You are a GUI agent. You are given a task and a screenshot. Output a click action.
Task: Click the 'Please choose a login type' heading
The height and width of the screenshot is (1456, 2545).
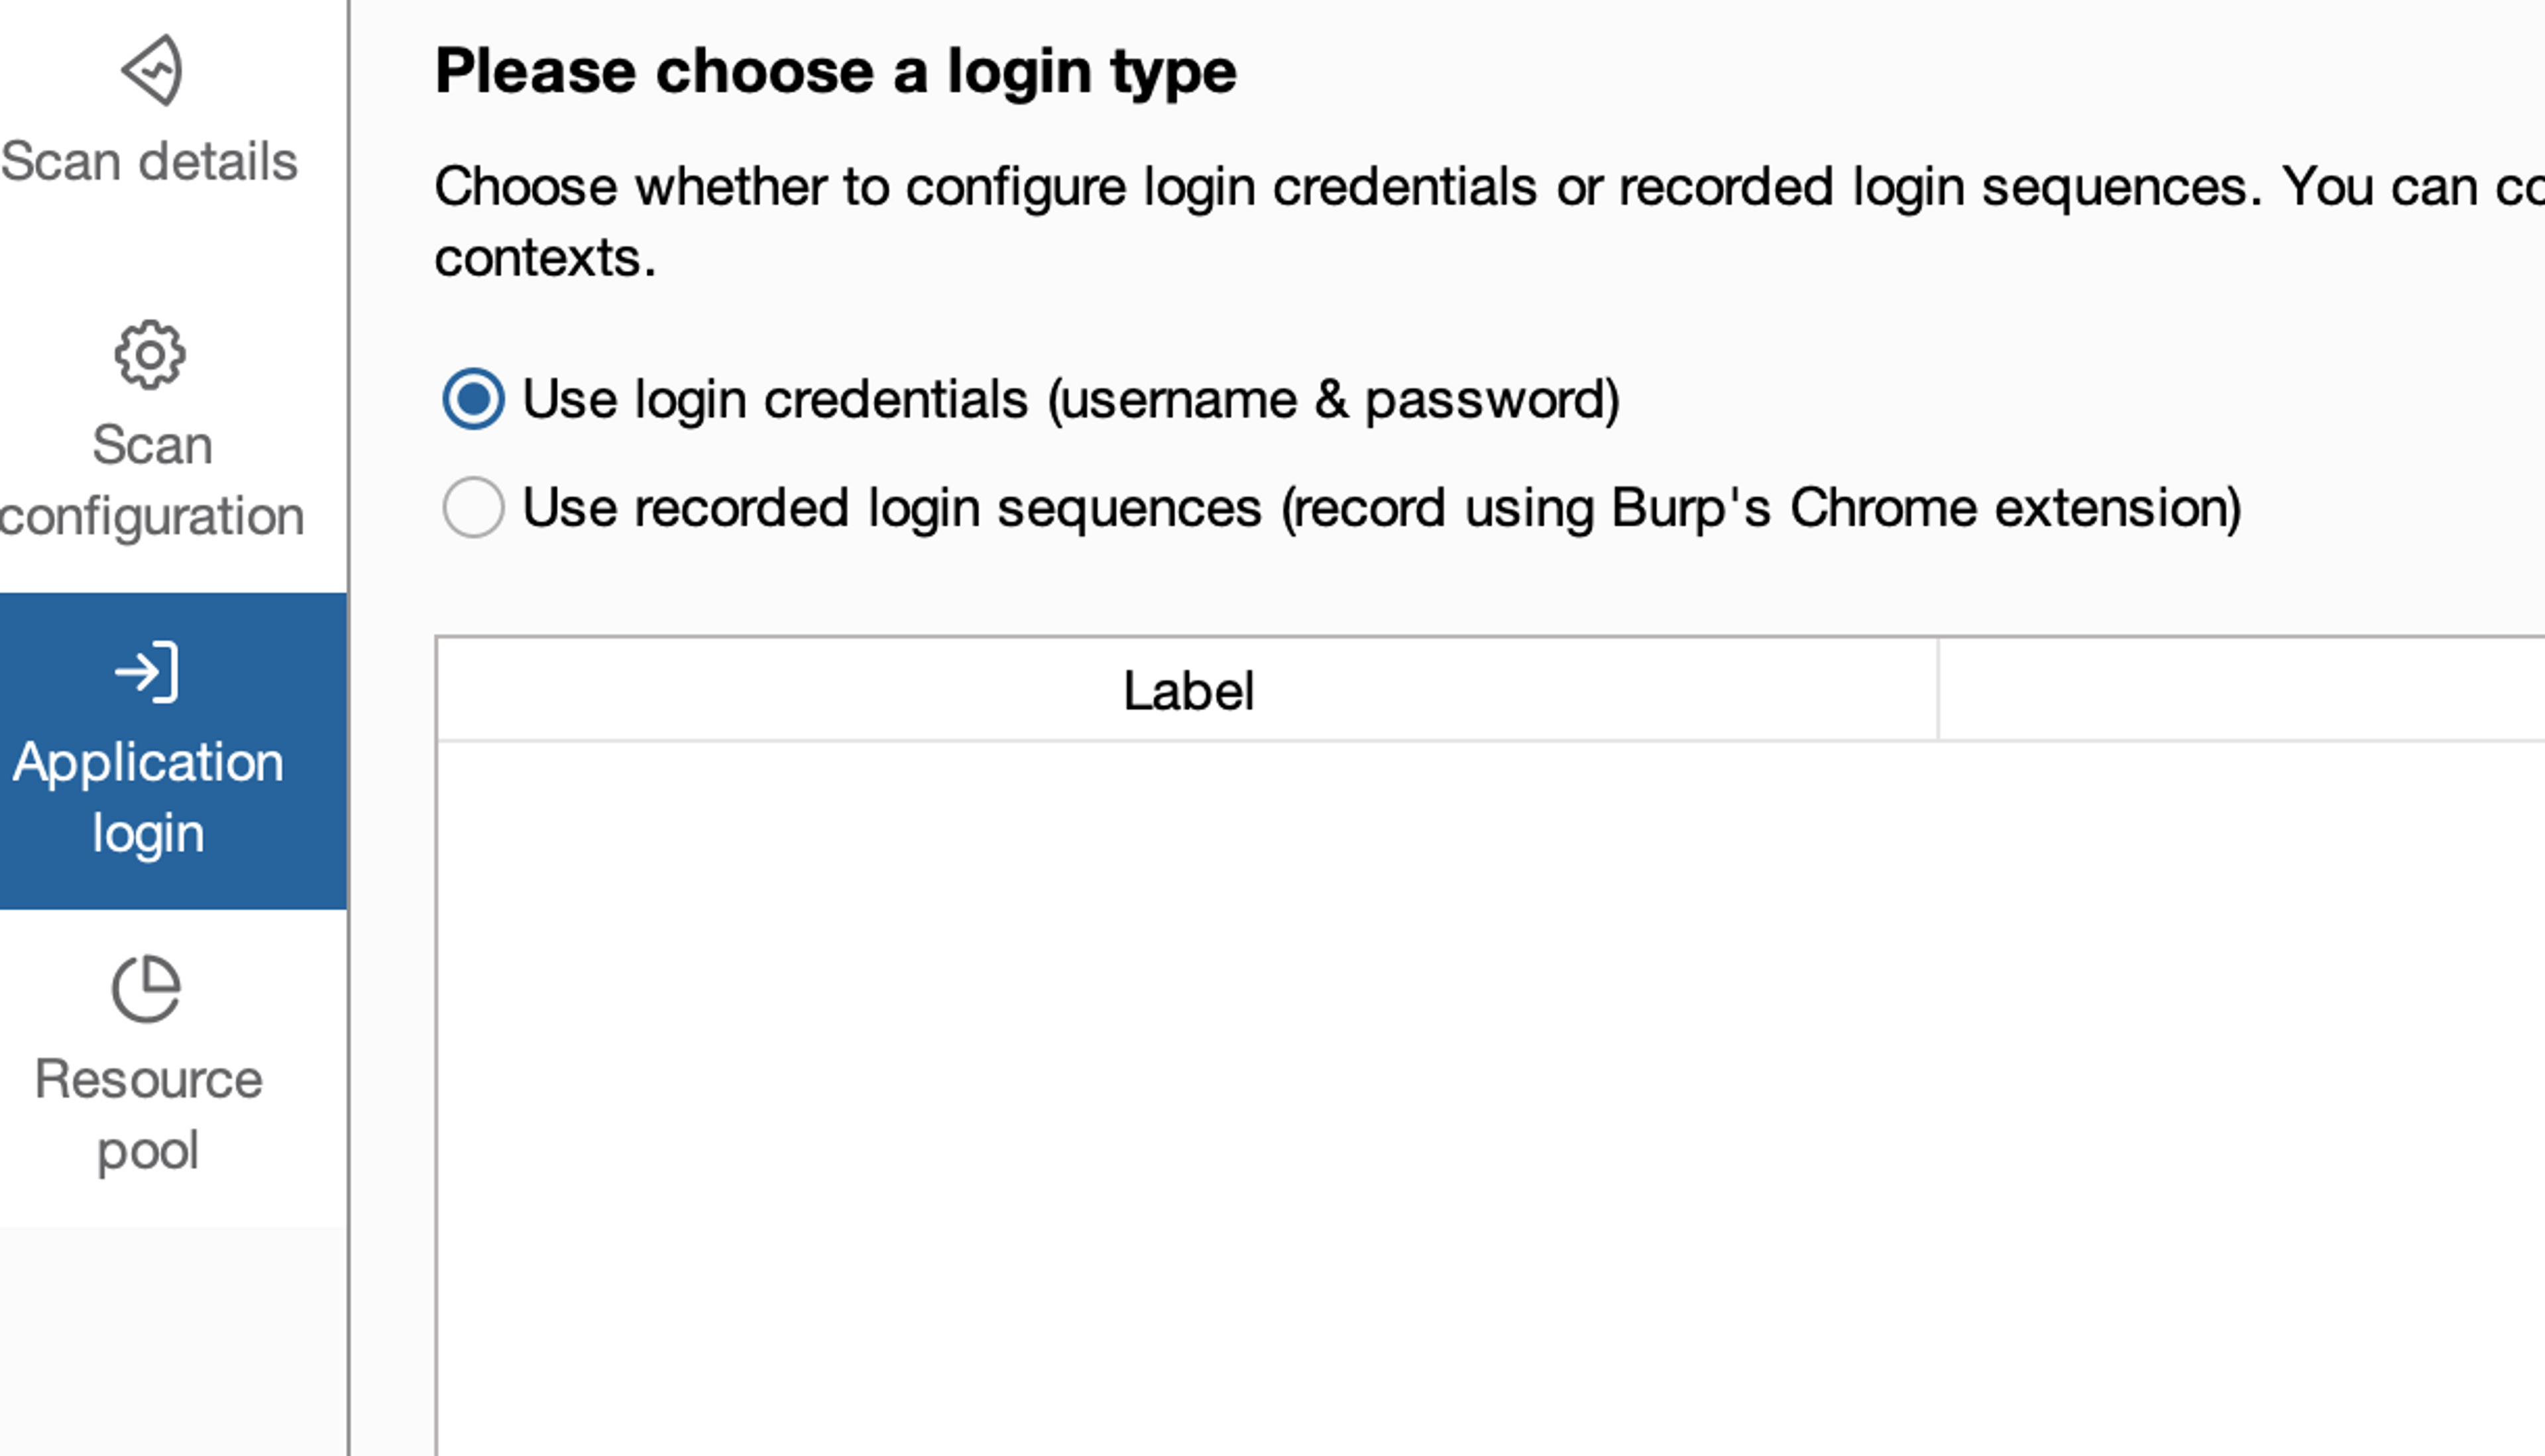point(836,72)
